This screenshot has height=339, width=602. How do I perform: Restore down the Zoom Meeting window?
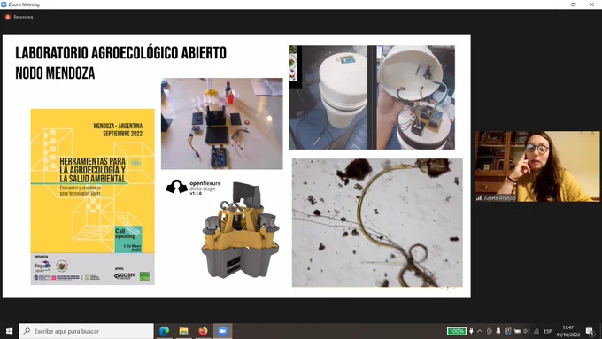click(573, 4)
